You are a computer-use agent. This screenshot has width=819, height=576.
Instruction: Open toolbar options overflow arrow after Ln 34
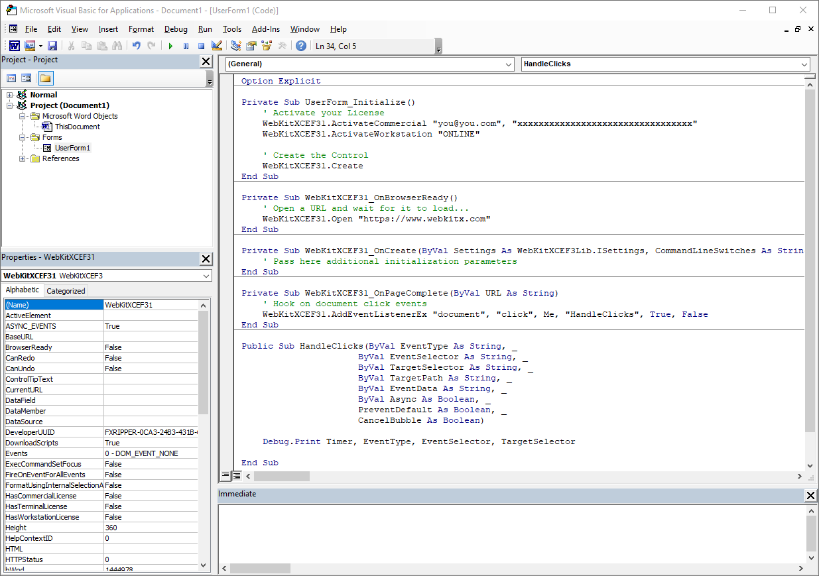coord(439,46)
